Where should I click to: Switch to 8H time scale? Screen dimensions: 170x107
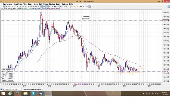pos(36,7)
